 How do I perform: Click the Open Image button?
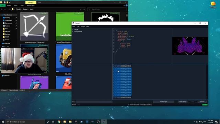pos(183,102)
